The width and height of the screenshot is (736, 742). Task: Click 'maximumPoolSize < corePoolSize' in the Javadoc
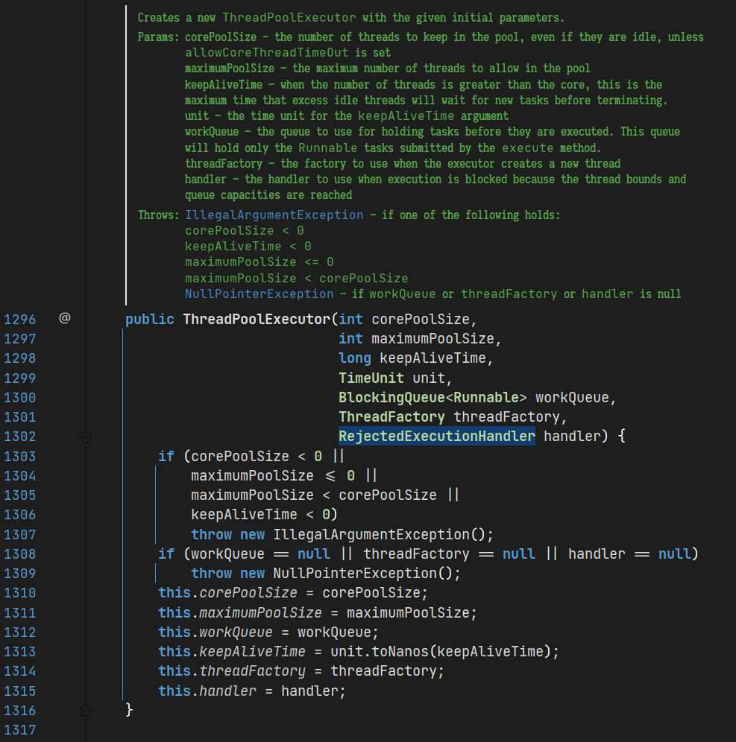297,279
